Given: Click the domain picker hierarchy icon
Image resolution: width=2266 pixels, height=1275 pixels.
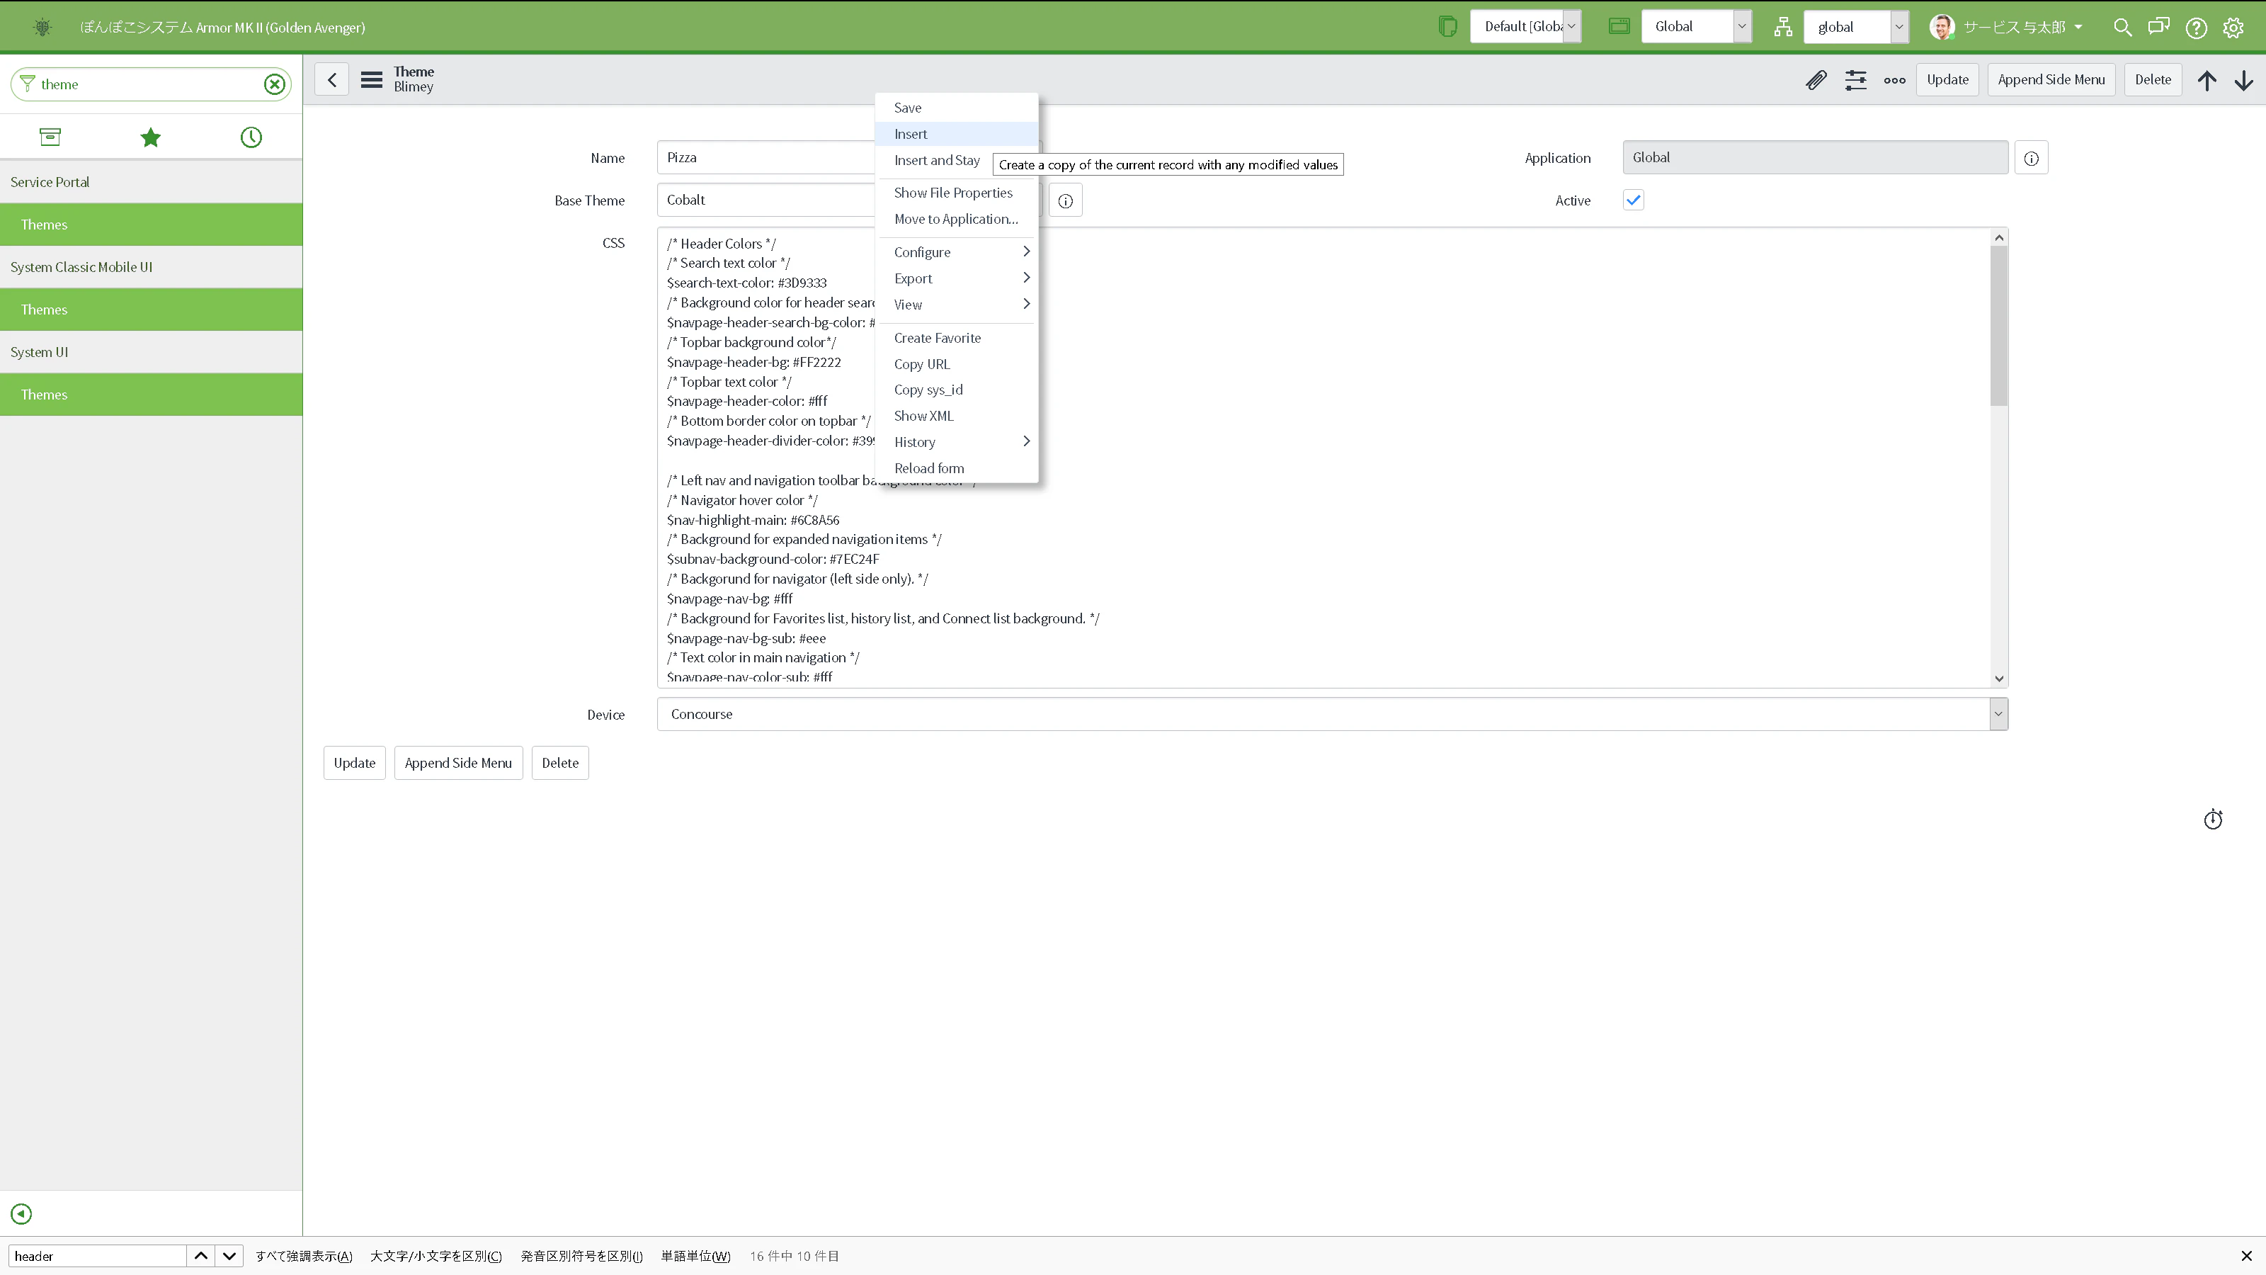Looking at the screenshot, I should coord(1782,26).
